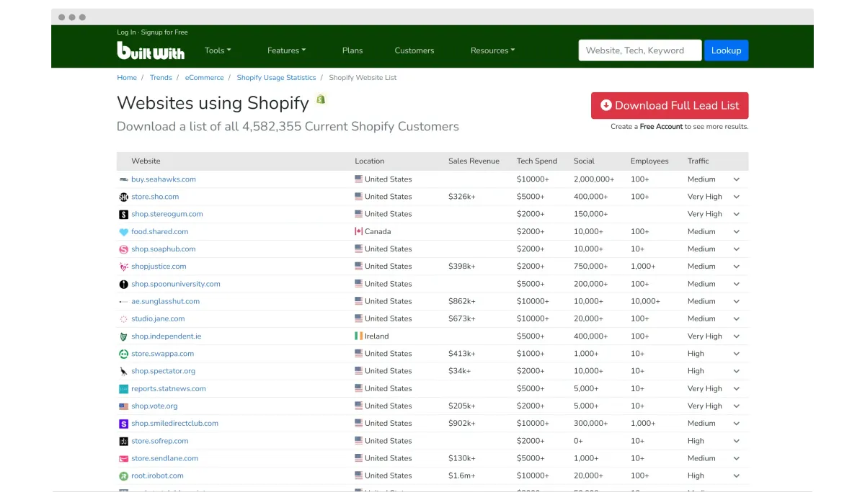The image size is (865, 500).
Task: Click the Ireland flag icon
Action: coord(358,336)
